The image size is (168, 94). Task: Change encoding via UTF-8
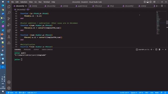[141, 93]
